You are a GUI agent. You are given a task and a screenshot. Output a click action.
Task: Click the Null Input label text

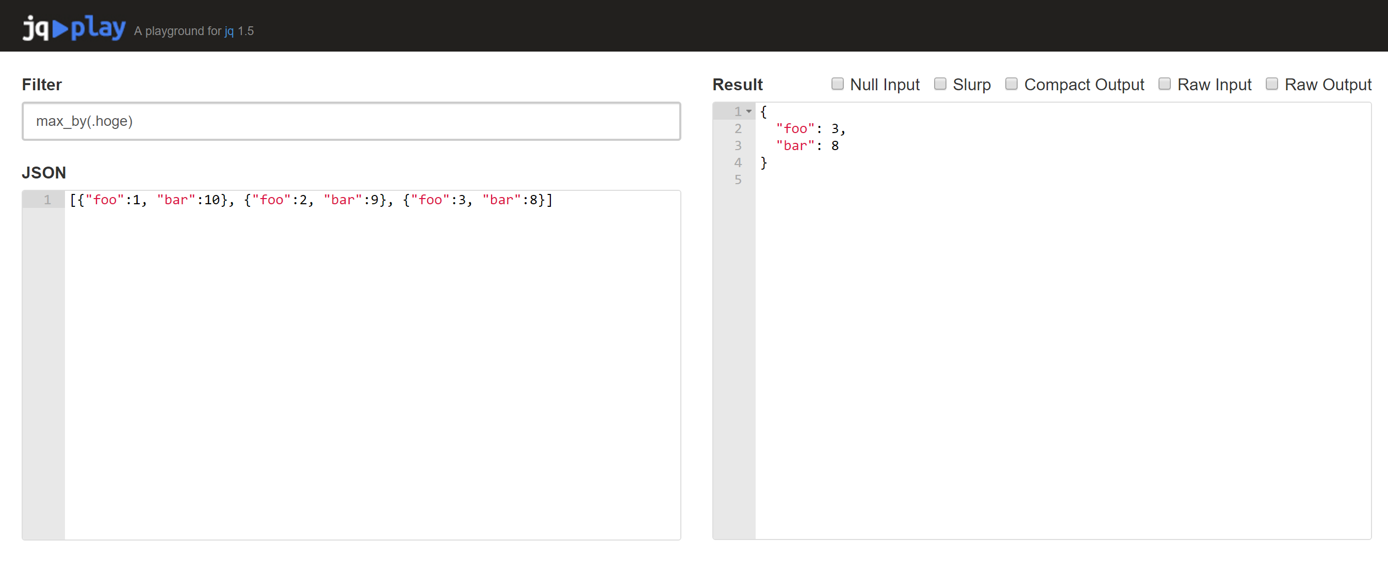pos(884,85)
